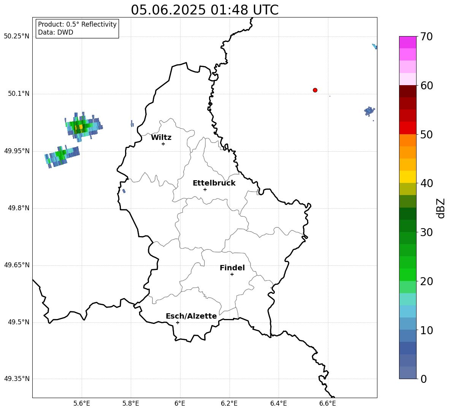Click the 49.95°N latitude label
This screenshot has width=450, height=411.
(x=17, y=151)
